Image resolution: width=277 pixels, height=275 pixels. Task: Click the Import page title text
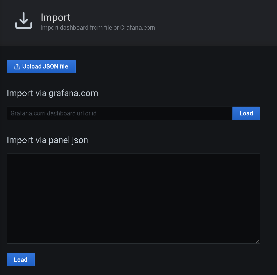[x=55, y=17]
